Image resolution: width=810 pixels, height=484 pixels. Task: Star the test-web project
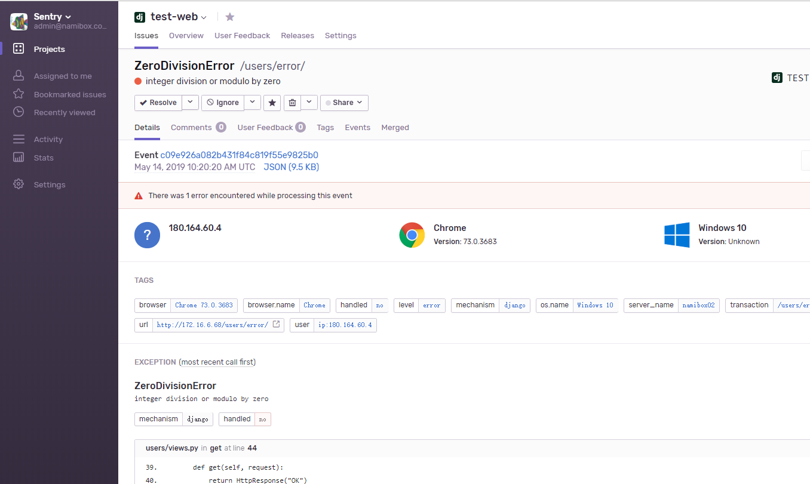(x=230, y=17)
